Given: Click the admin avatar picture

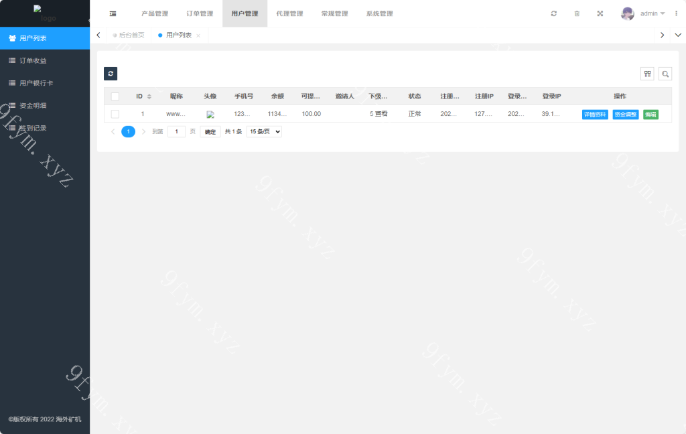Looking at the screenshot, I should [627, 13].
